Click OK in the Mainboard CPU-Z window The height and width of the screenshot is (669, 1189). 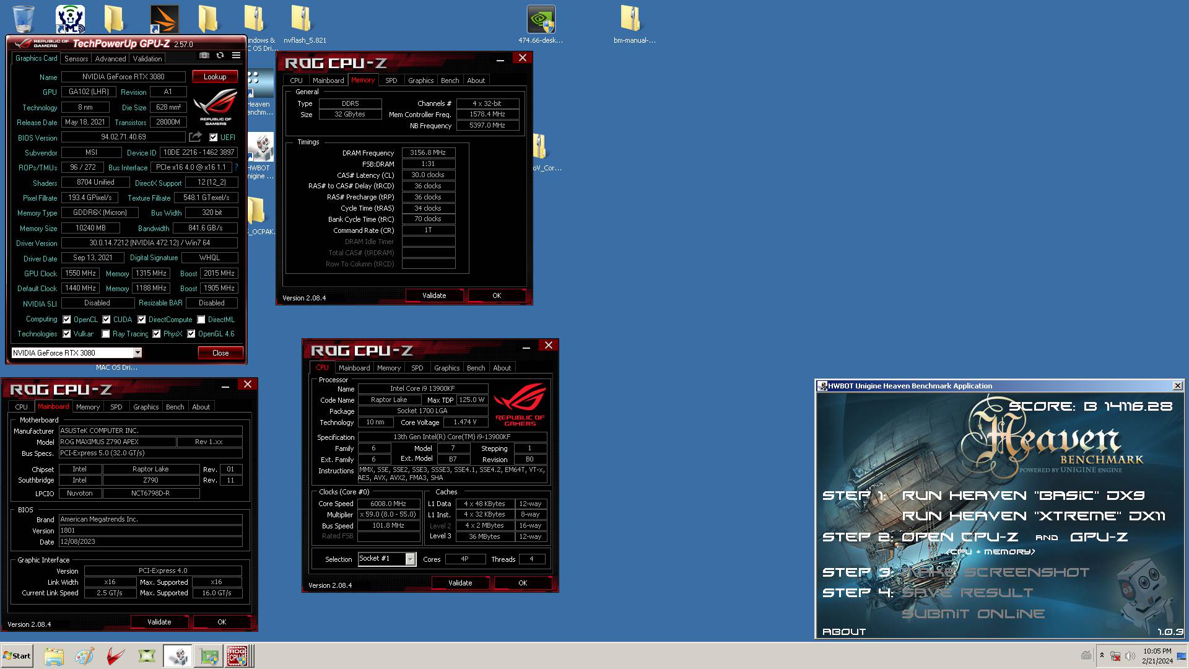point(222,622)
